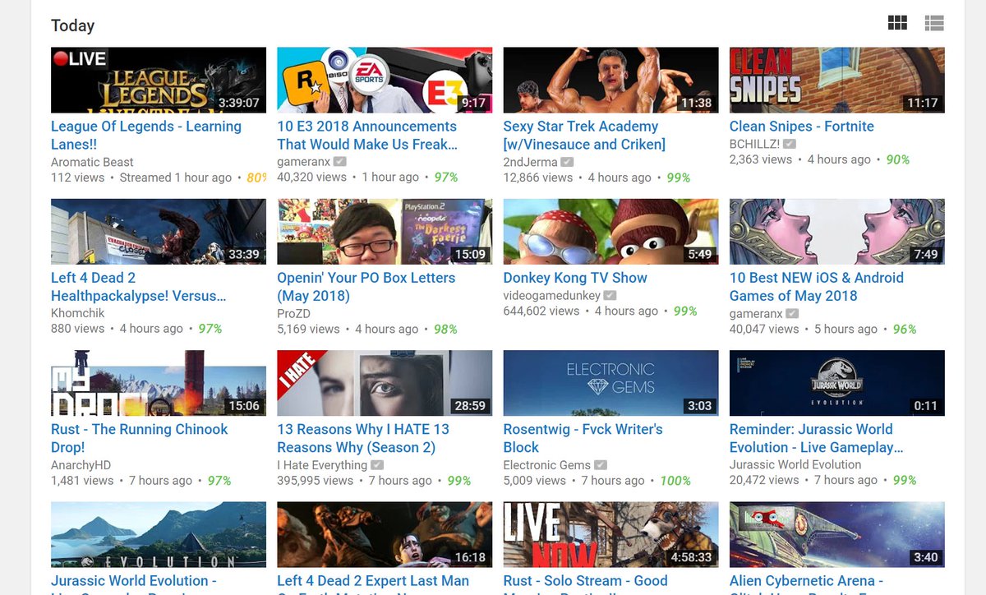Open gameranx channel under iOS games video
The image size is (986, 595).
pyautogui.click(x=756, y=313)
